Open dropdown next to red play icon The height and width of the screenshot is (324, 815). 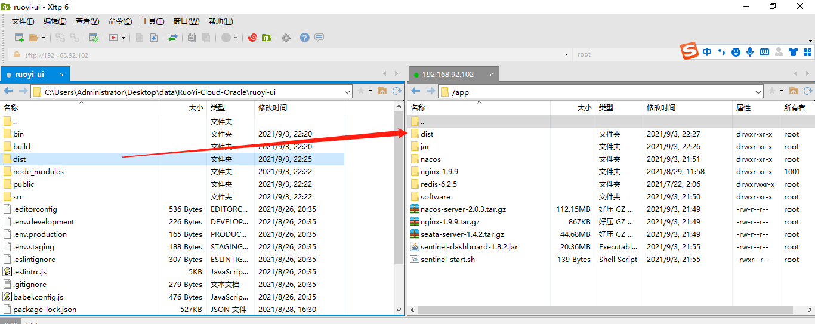coord(124,38)
